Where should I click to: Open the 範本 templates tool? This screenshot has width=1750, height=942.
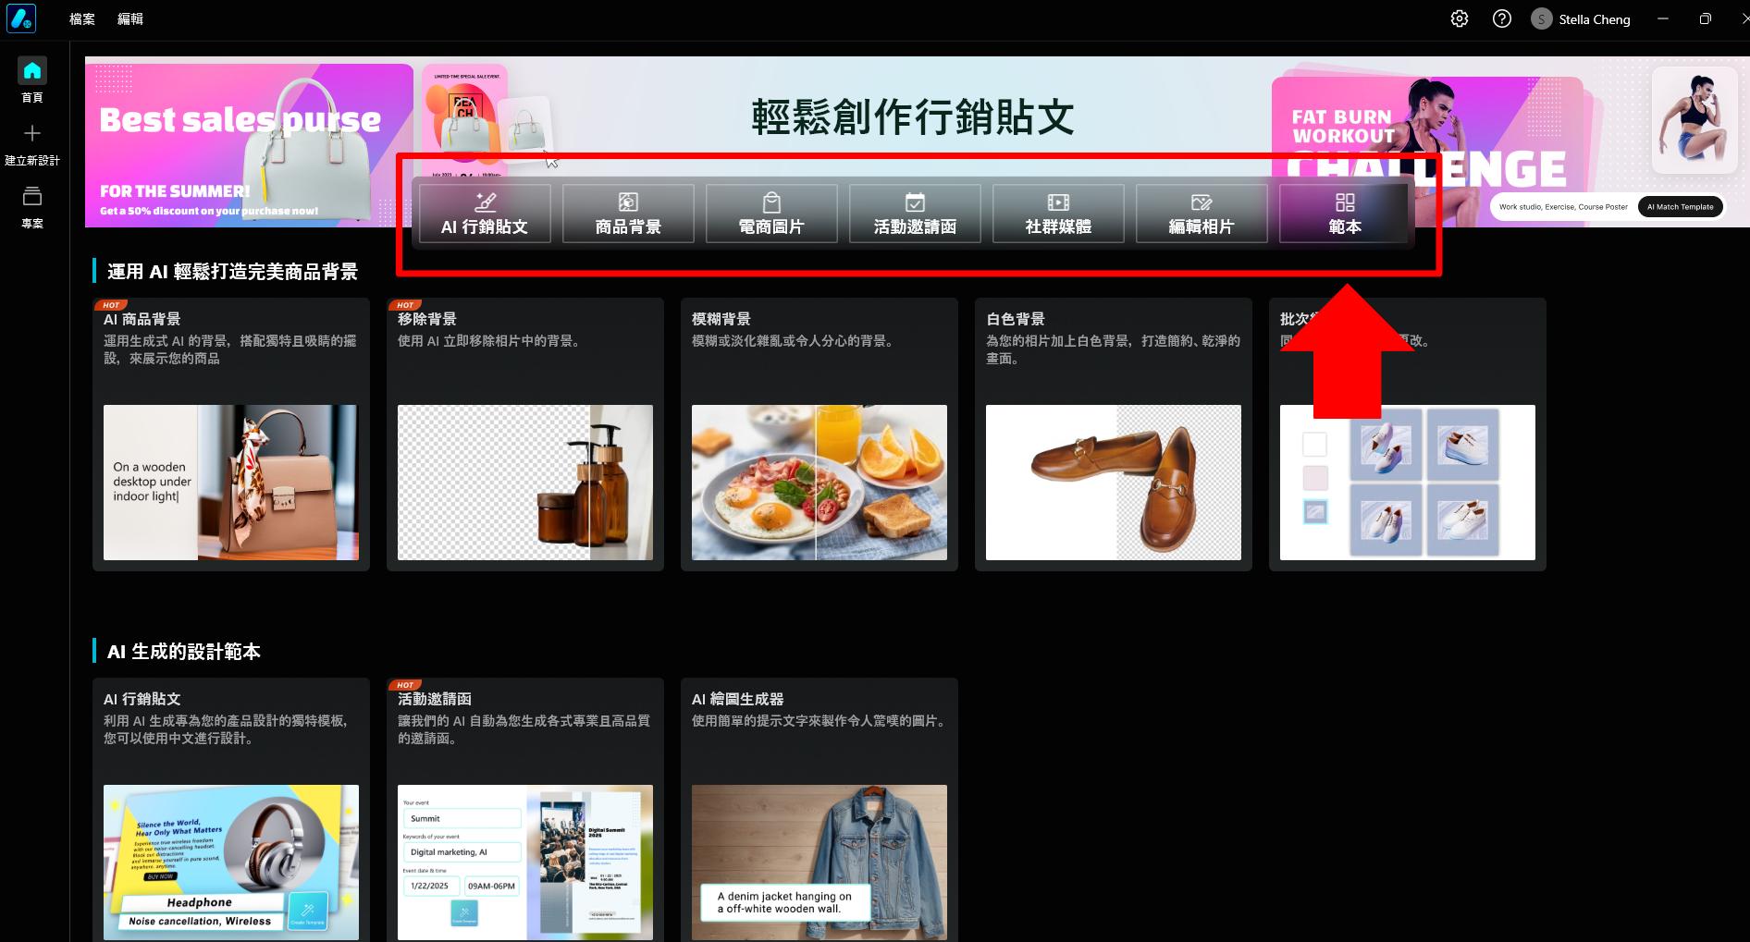click(1344, 214)
